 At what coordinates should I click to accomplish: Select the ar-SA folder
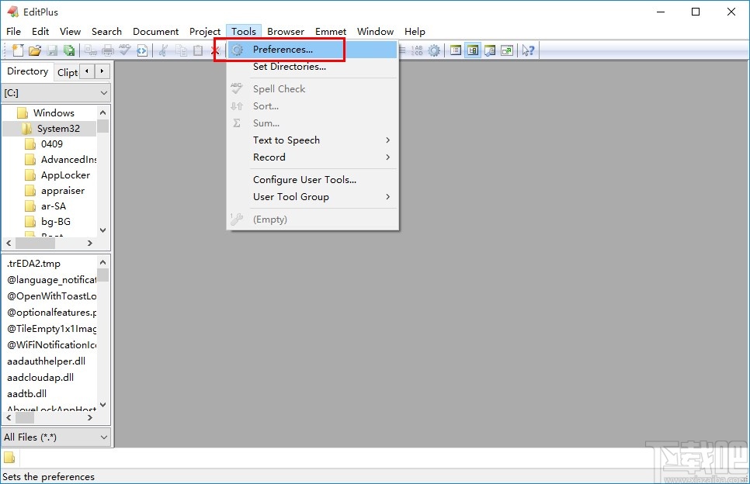pos(54,206)
